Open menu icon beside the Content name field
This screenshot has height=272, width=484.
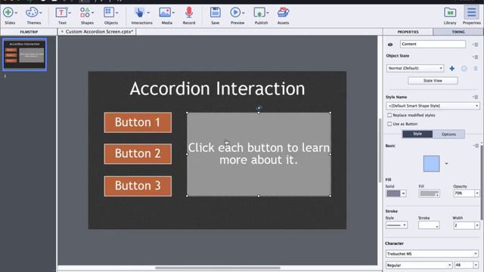tap(476, 45)
